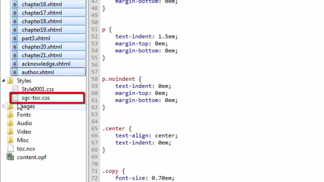The image size is (324, 182).
Task: Click the author.xhtml file icon
Action: tap(15, 72)
